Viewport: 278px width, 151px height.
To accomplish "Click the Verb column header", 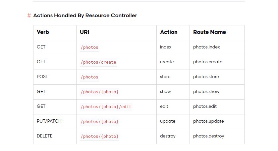I will click(x=43, y=32).
